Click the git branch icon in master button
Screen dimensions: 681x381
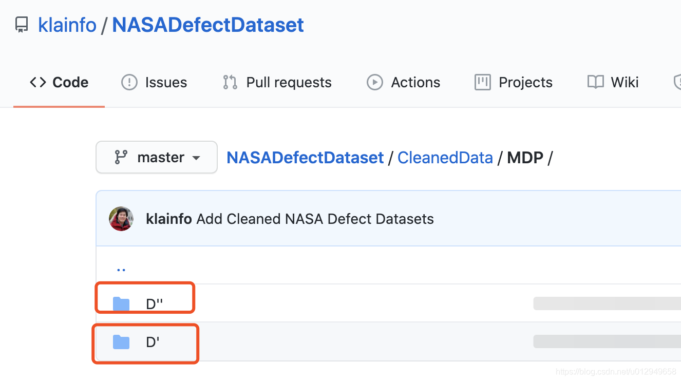click(121, 157)
